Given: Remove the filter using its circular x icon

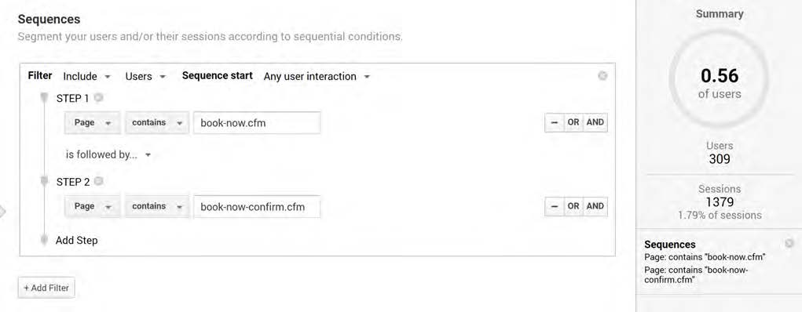Looking at the screenshot, I should pos(602,76).
